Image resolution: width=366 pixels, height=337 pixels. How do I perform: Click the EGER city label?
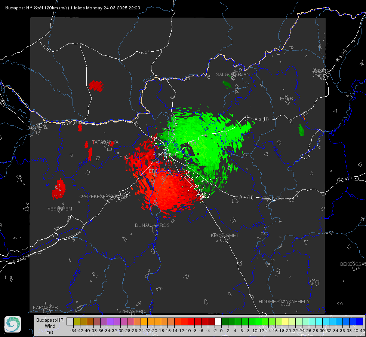pos(286,99)
